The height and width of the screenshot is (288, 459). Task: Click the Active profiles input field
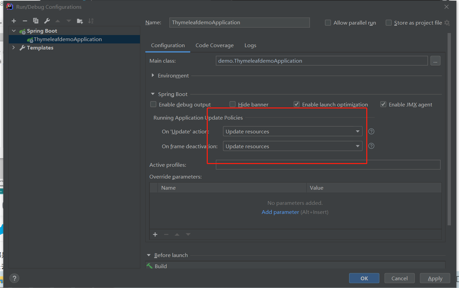point(328,165)
